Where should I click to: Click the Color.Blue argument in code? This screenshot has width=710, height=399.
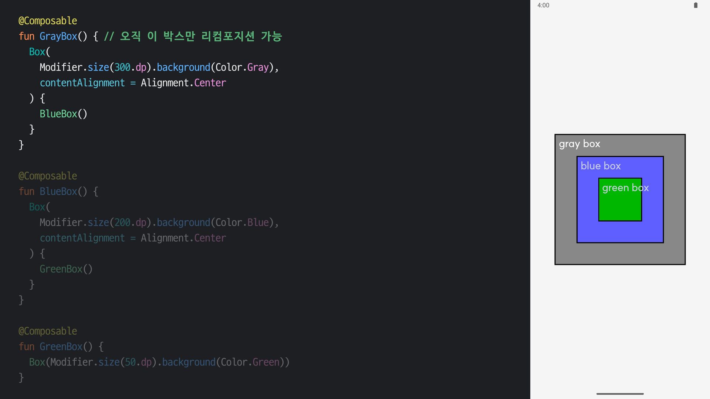(x=242, y=222)
